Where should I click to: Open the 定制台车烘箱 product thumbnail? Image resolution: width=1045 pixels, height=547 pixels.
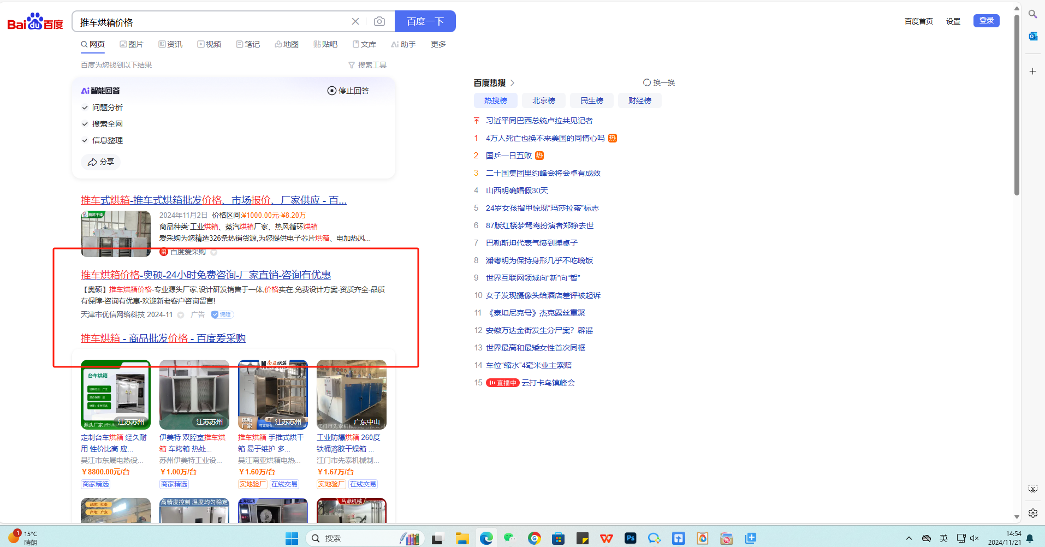click(116, 395)
